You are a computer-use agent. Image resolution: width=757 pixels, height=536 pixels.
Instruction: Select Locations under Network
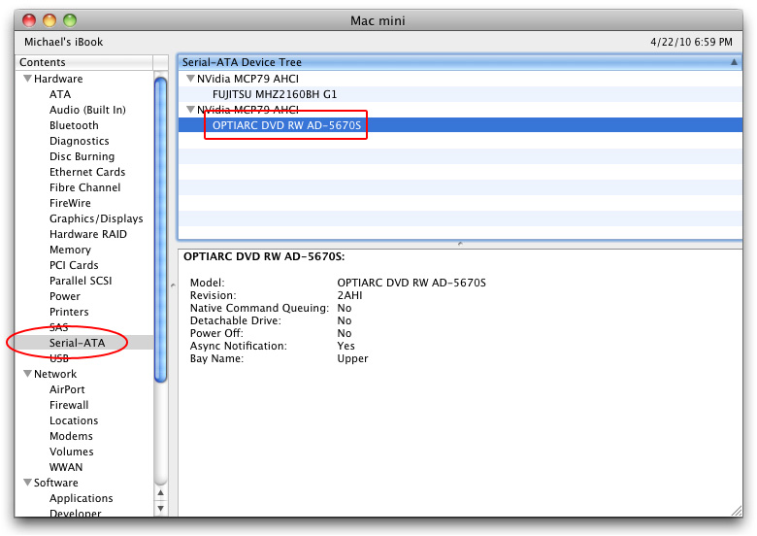(x=74, y=420)
